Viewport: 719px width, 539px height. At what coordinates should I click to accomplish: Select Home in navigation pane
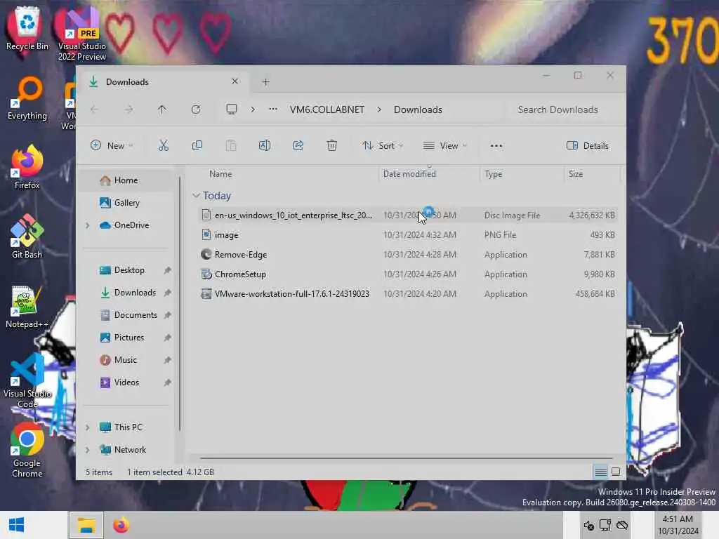click(x=126, y=180)
